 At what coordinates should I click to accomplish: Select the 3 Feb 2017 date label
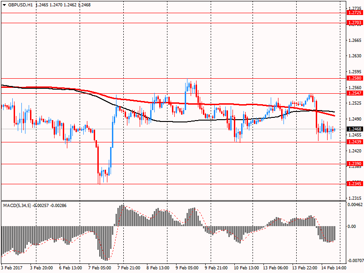[13, 268]
